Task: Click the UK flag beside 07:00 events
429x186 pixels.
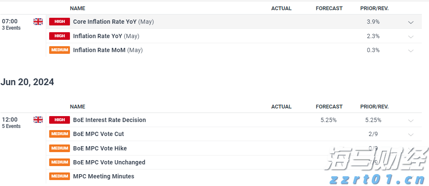Action: pyautogui.click(x=38, y=22)
